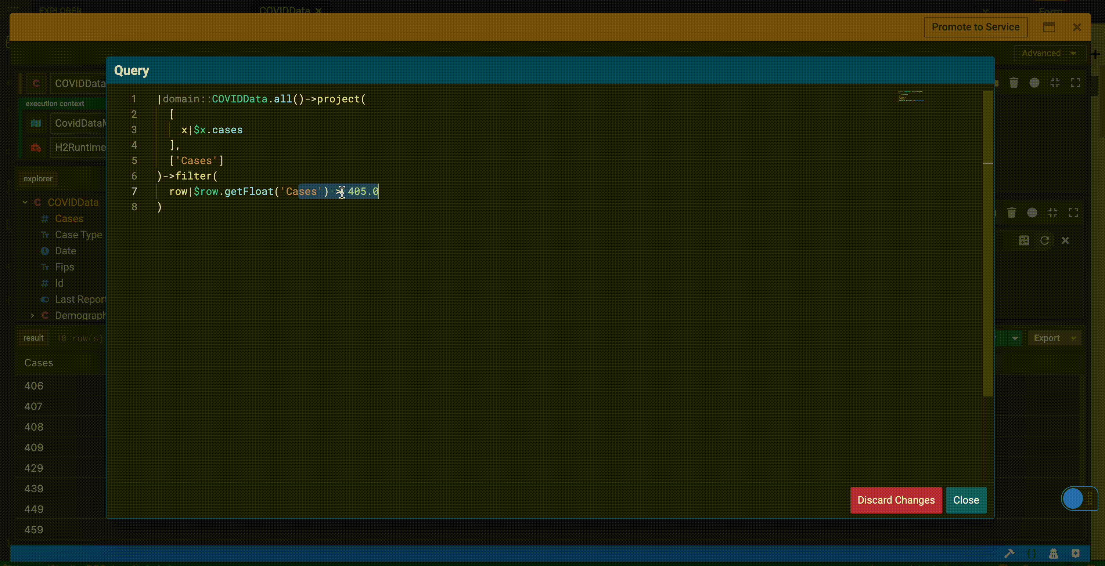Switch to the result tab

pyautogui.click(x=33, y=338)
